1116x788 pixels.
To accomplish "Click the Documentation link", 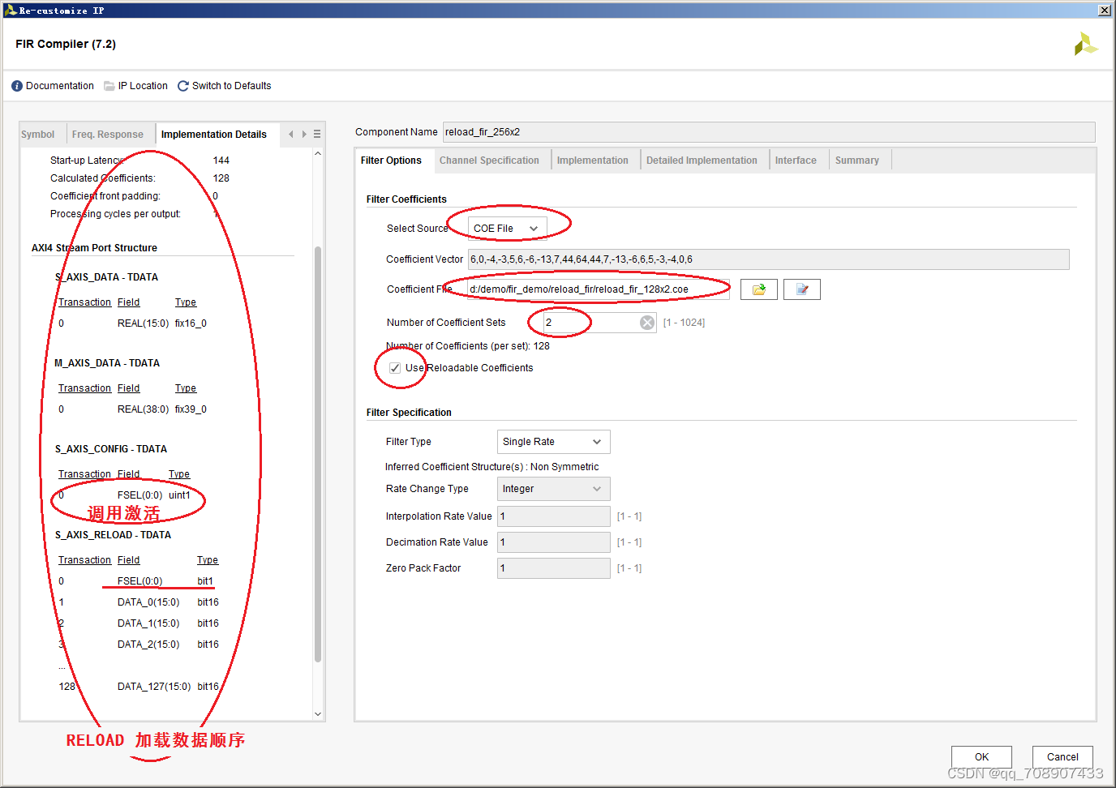I will 60,86.
